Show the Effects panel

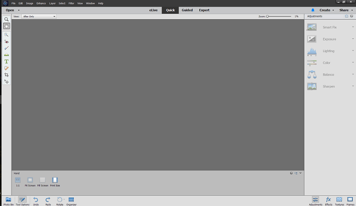point(328,201)
